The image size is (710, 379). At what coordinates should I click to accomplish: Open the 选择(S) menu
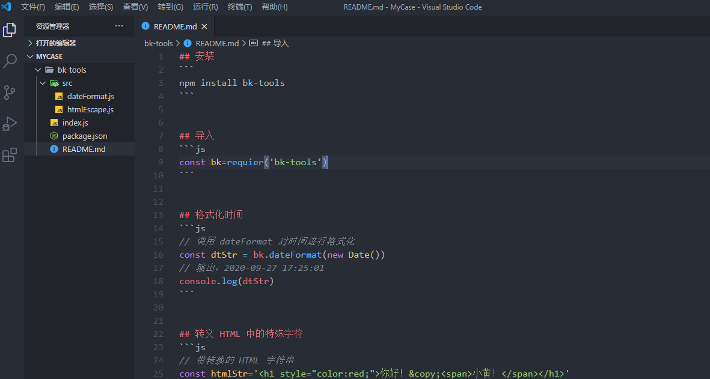101,7
